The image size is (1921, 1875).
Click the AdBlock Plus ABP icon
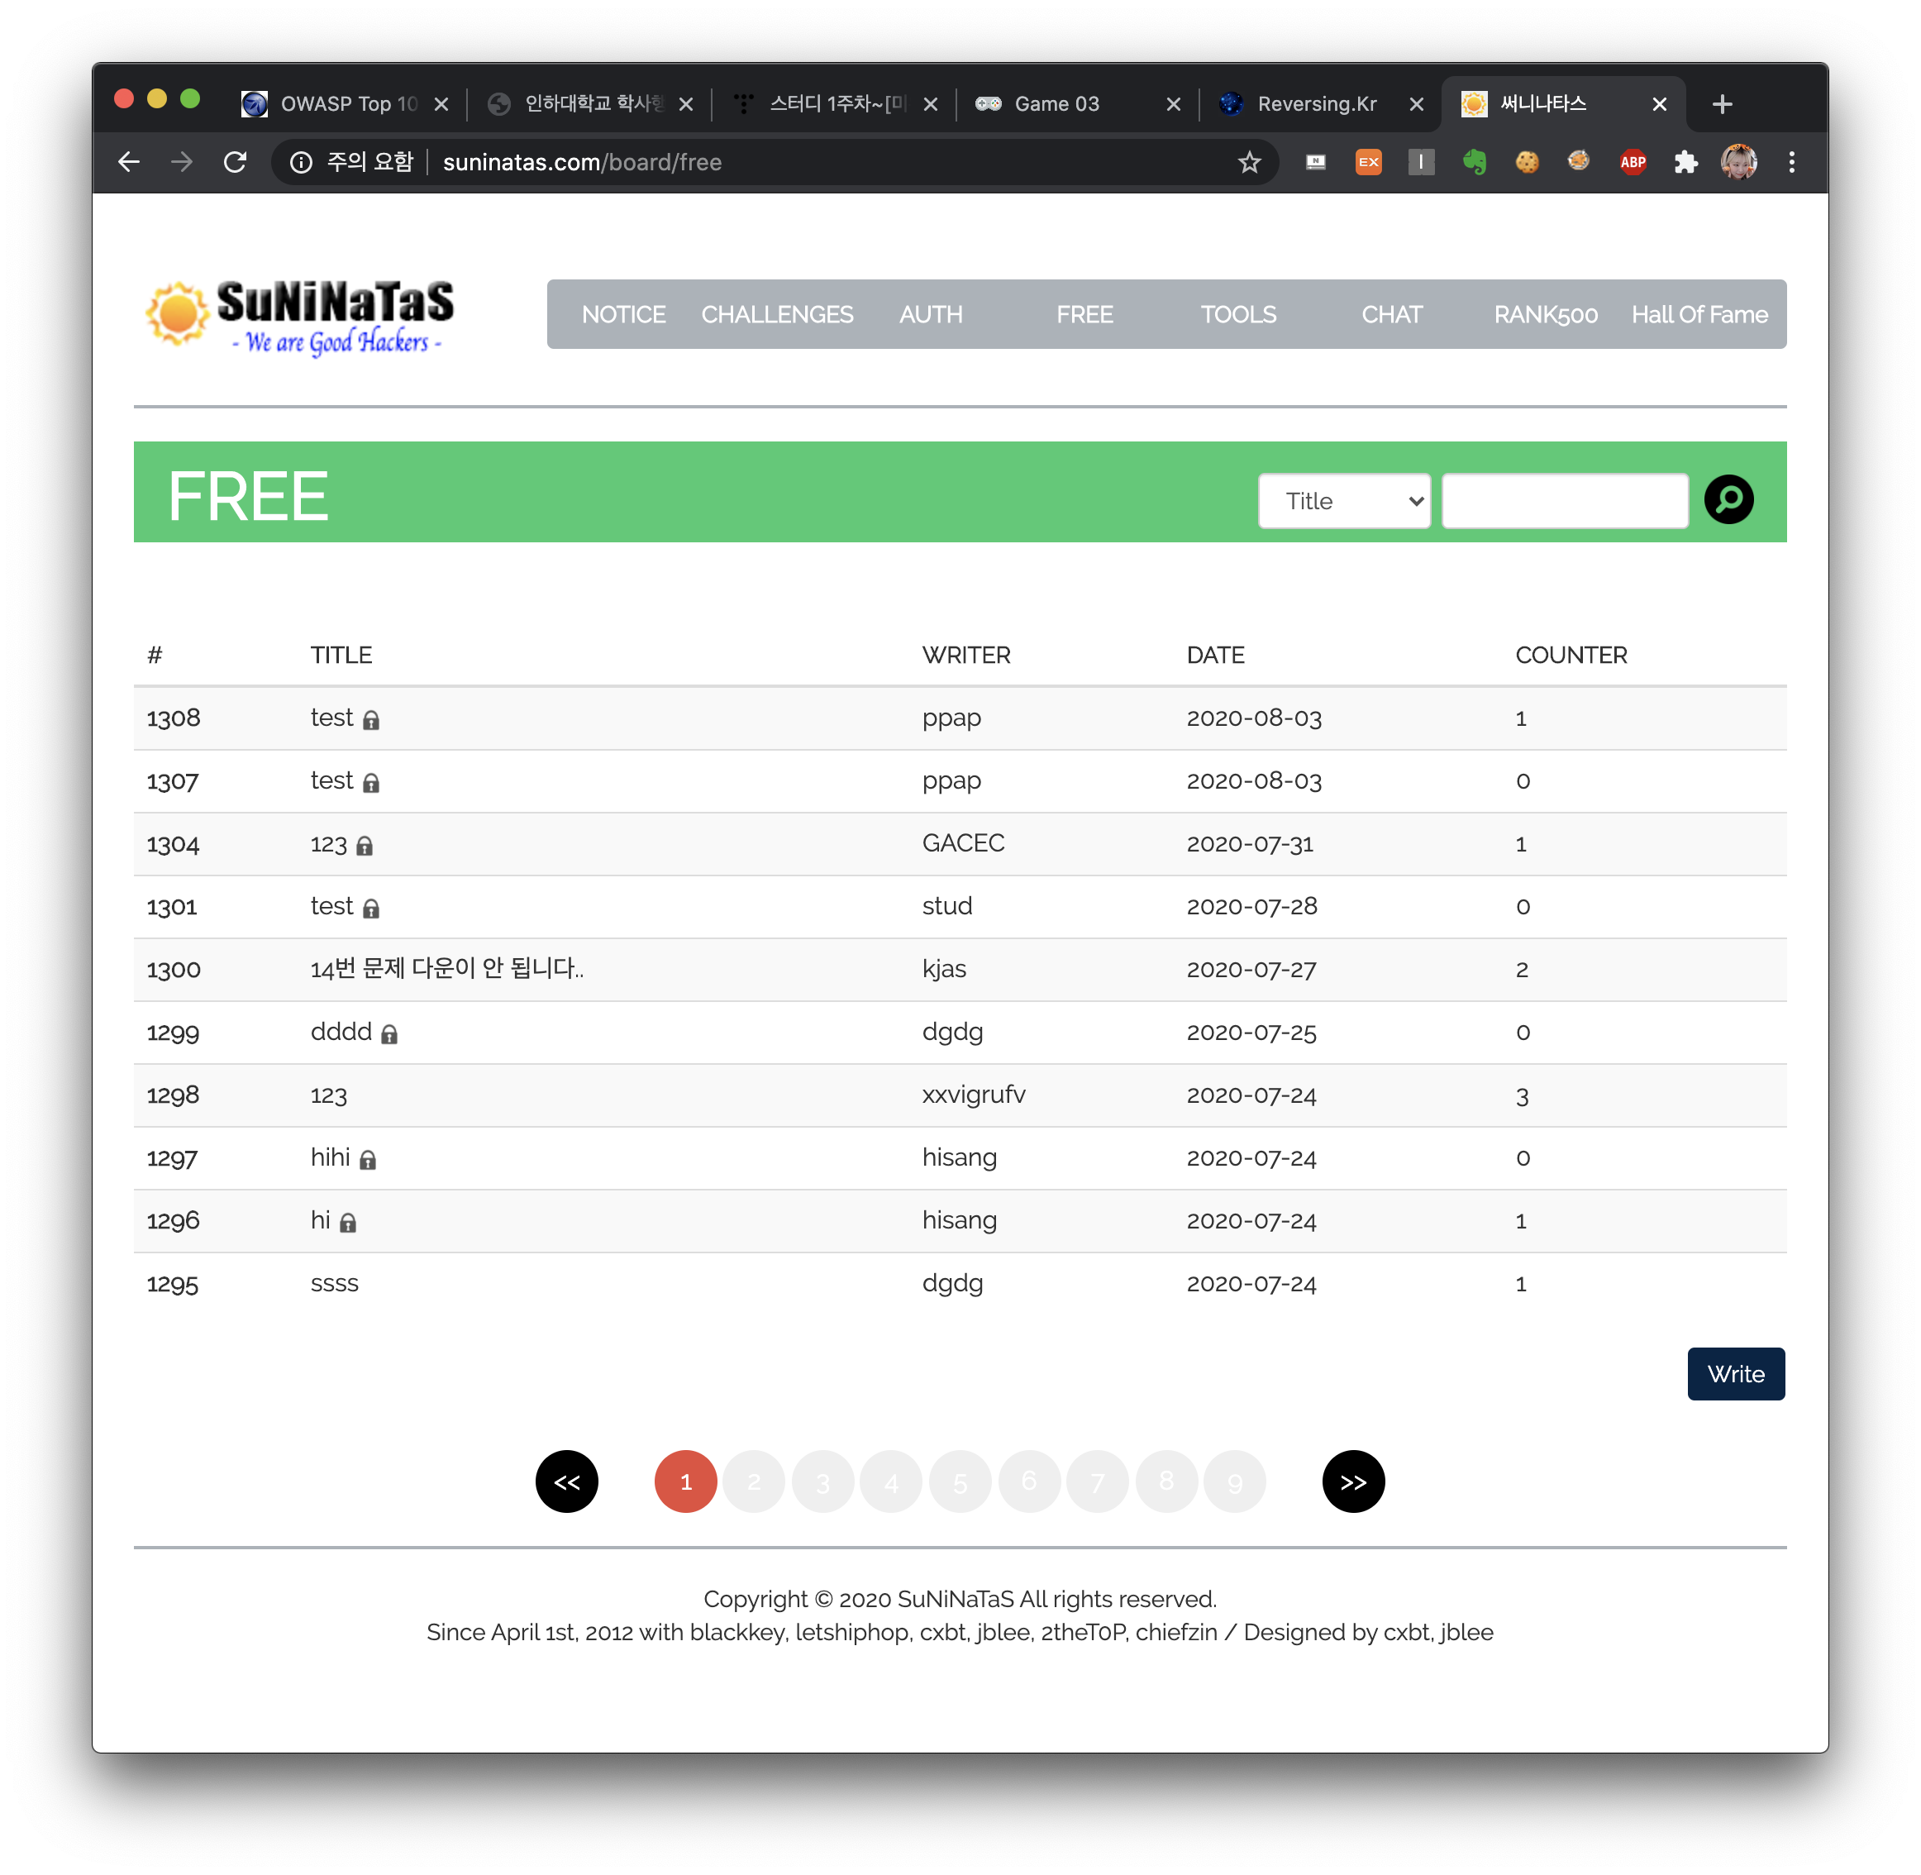tap(1633, 163)
